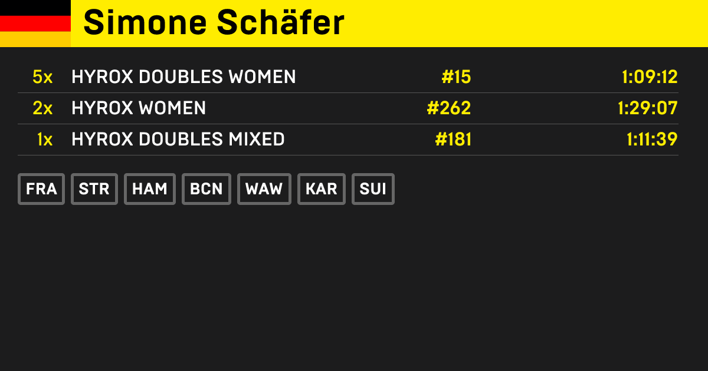Click the #15 ranking

456,77
